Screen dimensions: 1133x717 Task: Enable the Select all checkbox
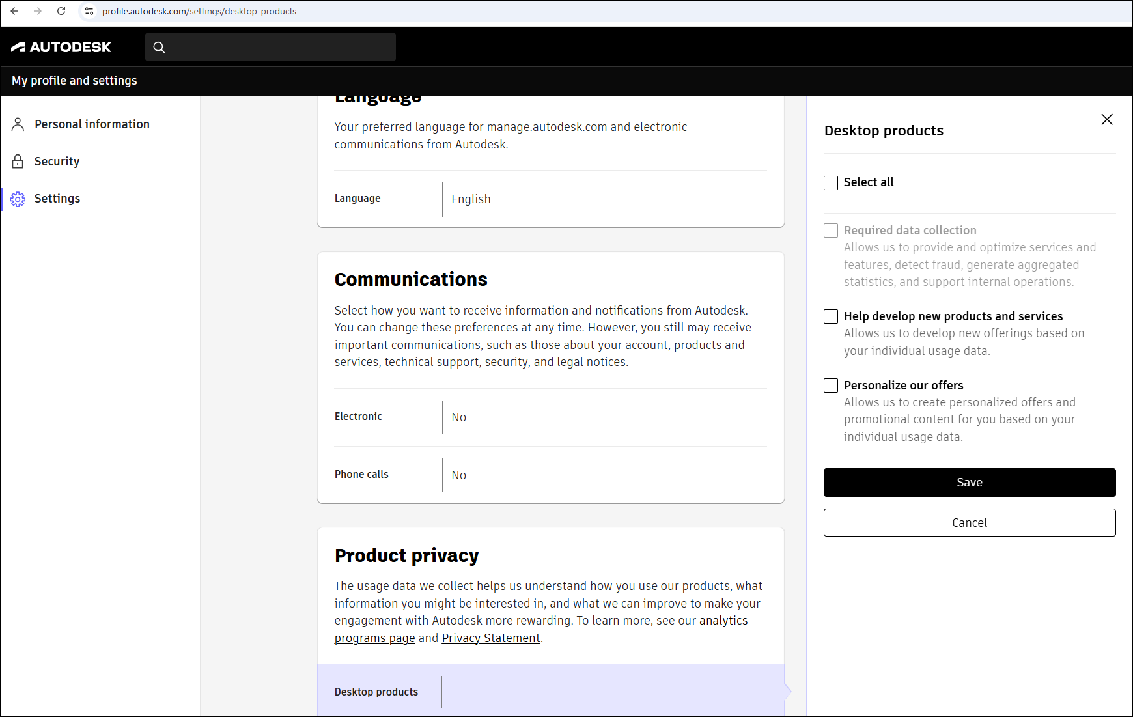click(x=830, y=183)
